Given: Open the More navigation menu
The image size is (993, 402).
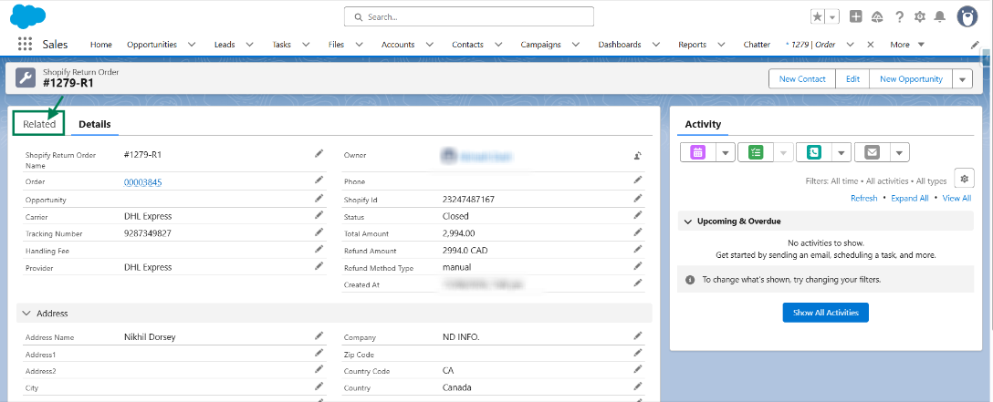Looking at the screenshot, I should click(907, 45).
